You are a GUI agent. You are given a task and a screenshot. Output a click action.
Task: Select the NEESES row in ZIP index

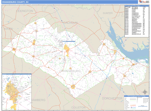(x=135, y=19)
